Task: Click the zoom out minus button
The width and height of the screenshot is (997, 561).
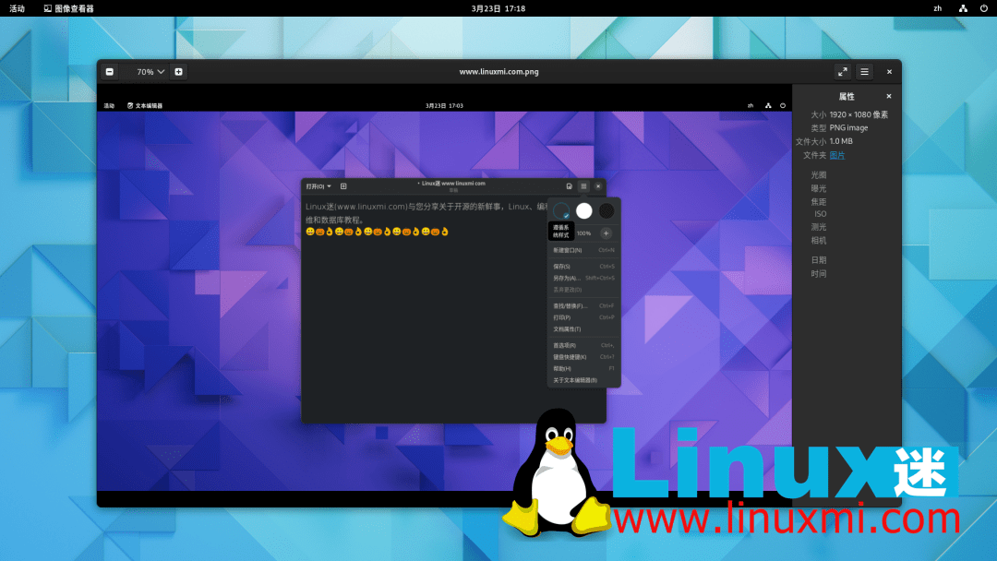Action: click(x=109, y=72)
